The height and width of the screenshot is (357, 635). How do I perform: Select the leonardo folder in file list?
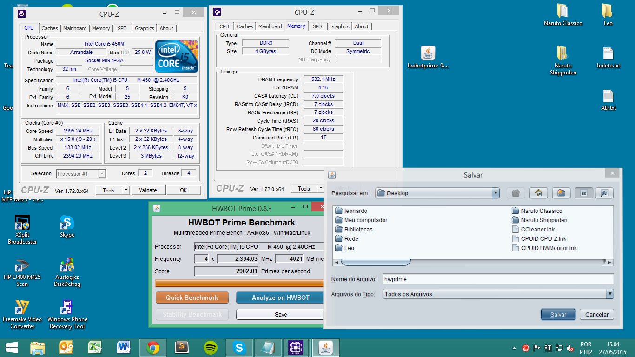[x=351, y=211]
